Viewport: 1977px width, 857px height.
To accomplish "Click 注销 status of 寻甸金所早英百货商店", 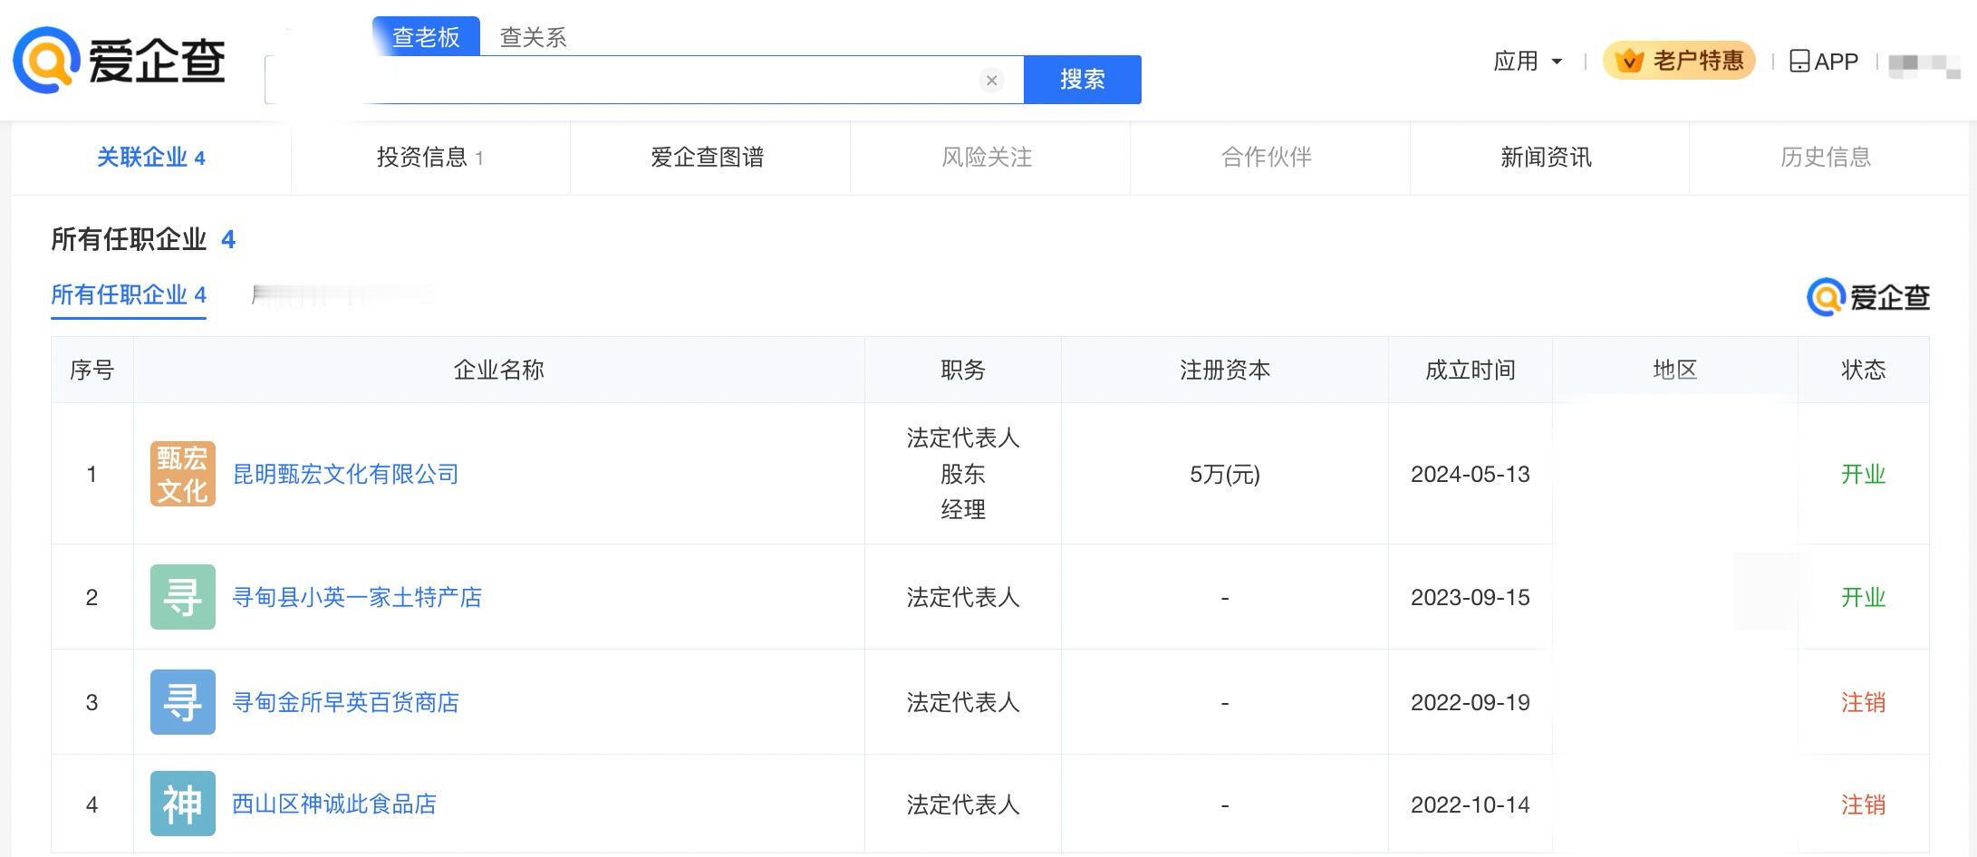I will tap(1863, 702).
